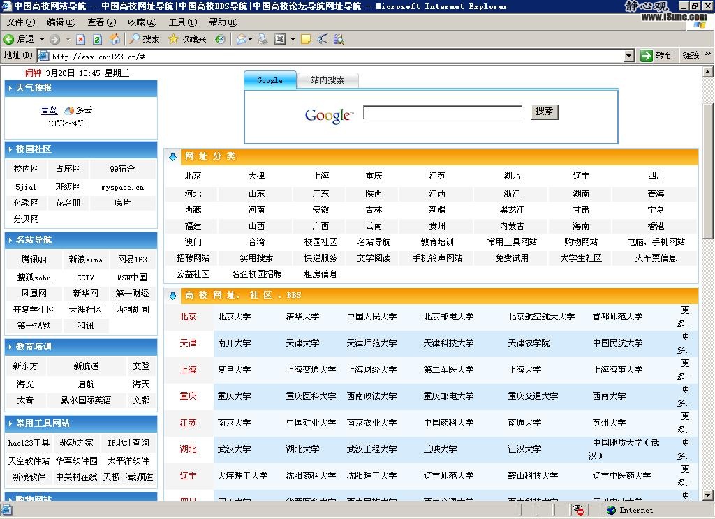Expand the 教育培训 sidebar header

click(81, 347)
